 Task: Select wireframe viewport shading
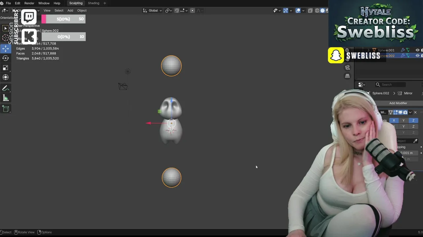point(317,11)
